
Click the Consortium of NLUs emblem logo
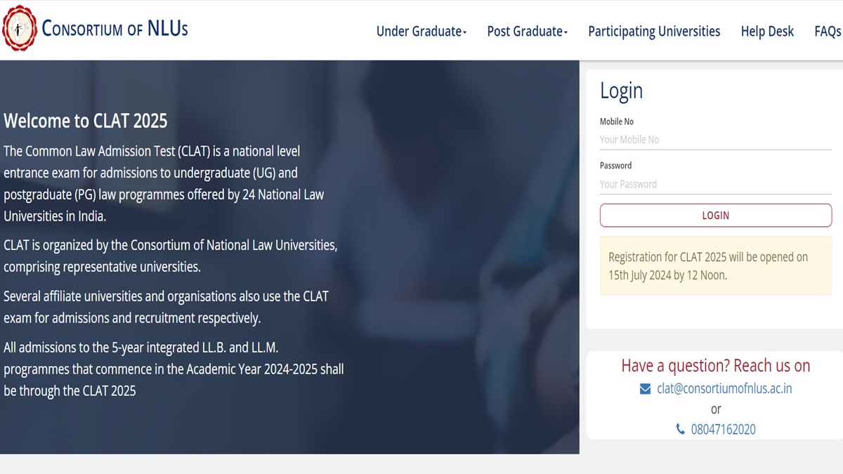[x=18, y=28]
